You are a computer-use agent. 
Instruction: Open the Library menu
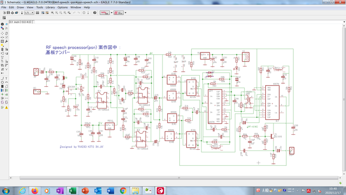tap(50, 8)
